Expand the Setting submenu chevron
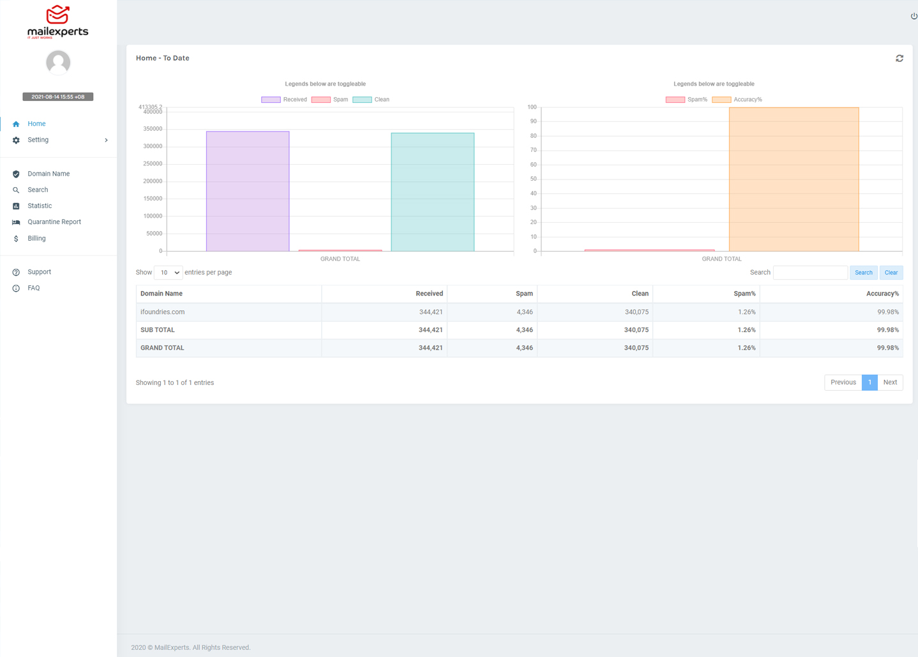 pos(106,140)
